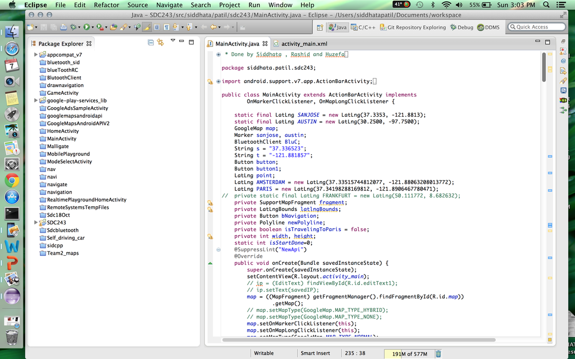
Task: Expand the folded import statements
Action: click(218, 81)
